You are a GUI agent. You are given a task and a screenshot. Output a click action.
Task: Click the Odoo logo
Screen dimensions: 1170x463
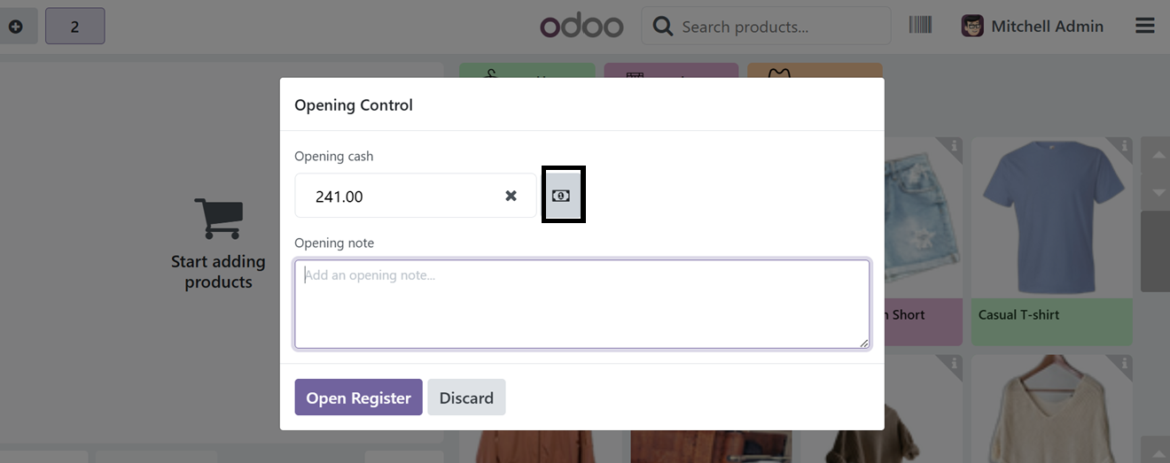point(582,26)
